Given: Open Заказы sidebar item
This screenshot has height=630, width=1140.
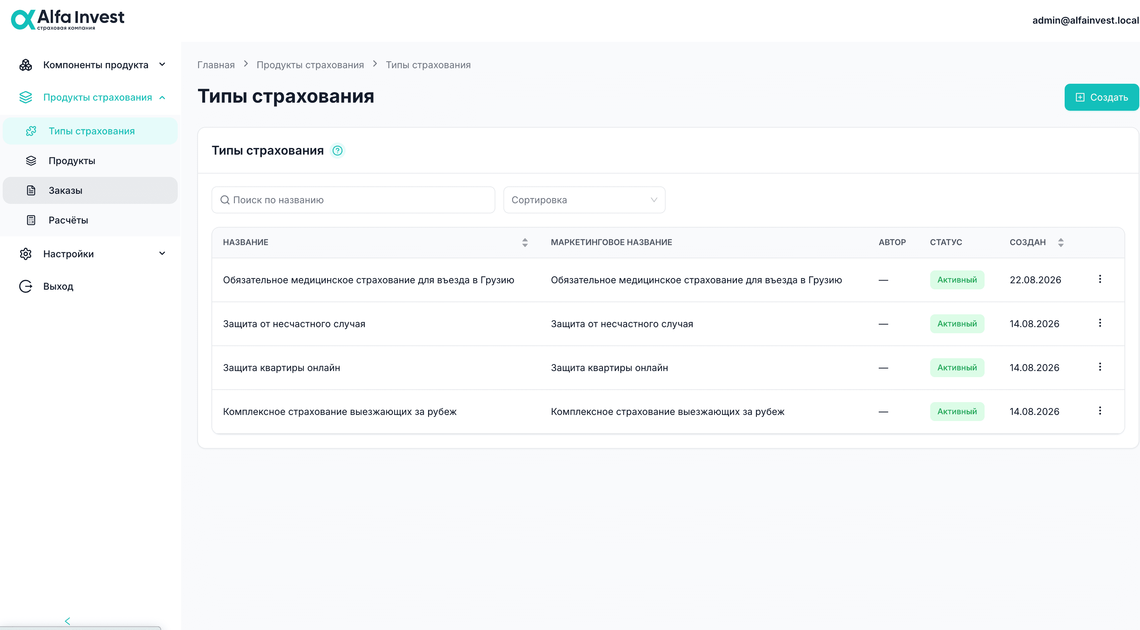Looking at the screenshot, I should click(x=90, y=190).
